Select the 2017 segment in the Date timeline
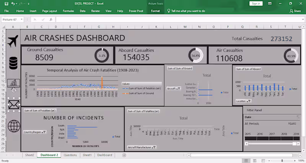Viewport: 306px width, 163px height. [275, 139]
